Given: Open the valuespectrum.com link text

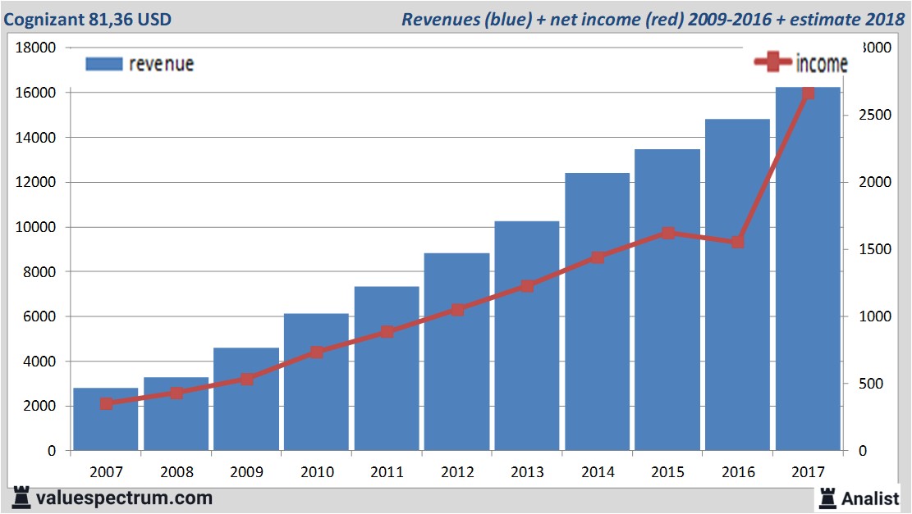Looking at the screenshot, I should coord(124,498).
